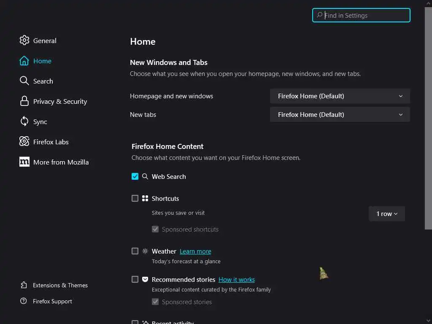Click the Search magnifier icon in sidebar
The height and width of the screenshot is (324, 432).
(24, 81)
